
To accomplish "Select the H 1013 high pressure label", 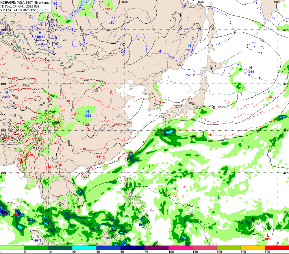I will (x=109, y=236).
